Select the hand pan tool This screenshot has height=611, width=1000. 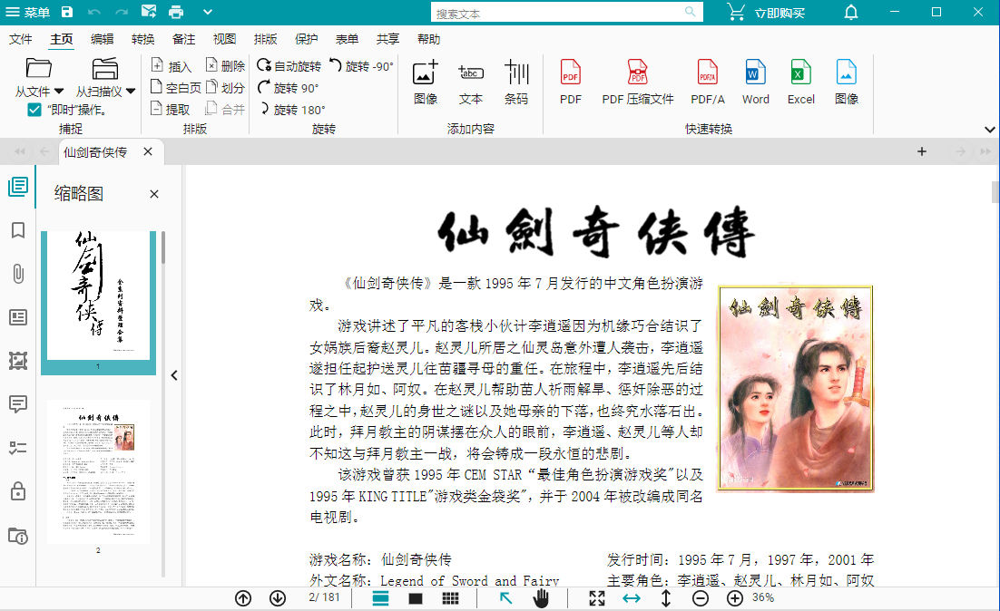(541, 598)
